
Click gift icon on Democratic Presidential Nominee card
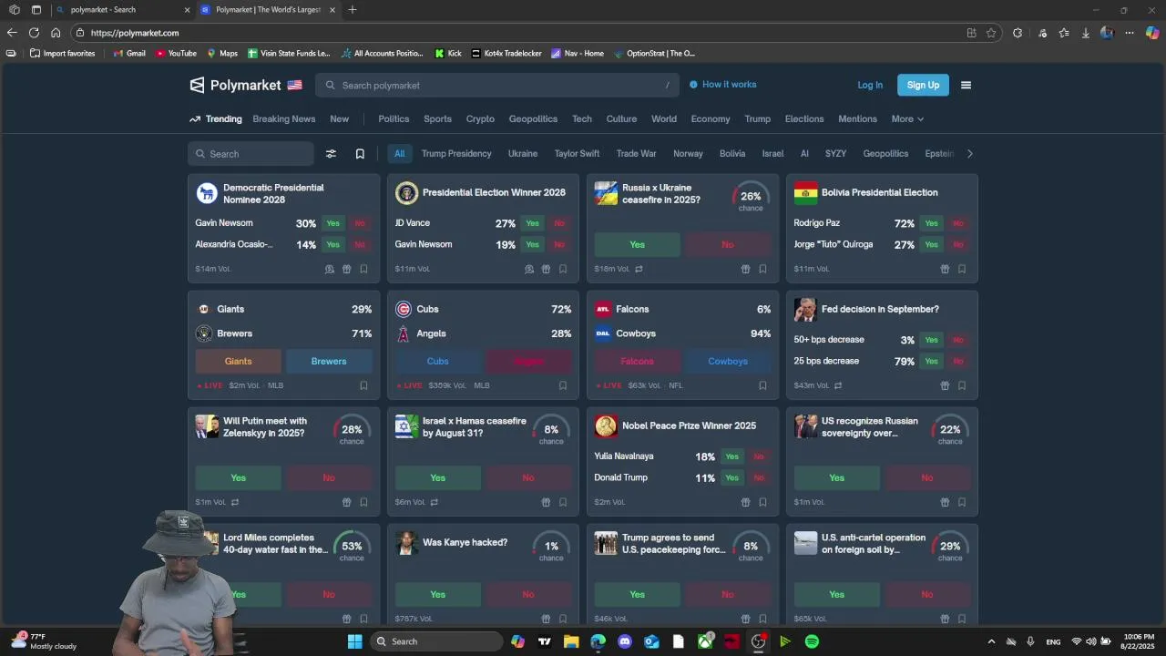346,269
